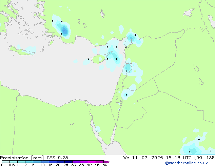The width and height of the screenshot is (215, 166).
Task: Select the 45 to 50 mm legend swatch
Action: coord(100,162)
